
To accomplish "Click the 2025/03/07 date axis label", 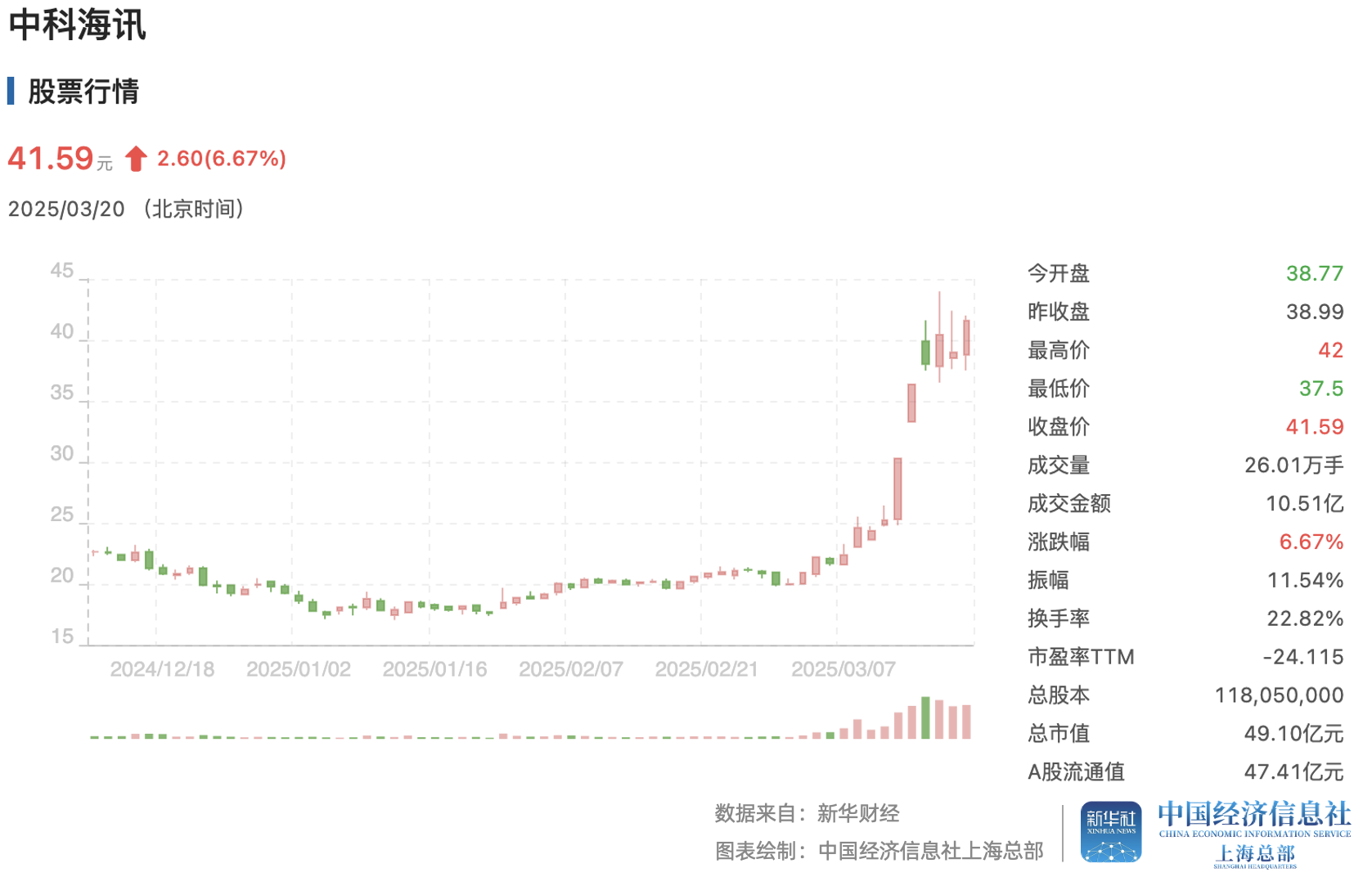I will tap(843, 669).
